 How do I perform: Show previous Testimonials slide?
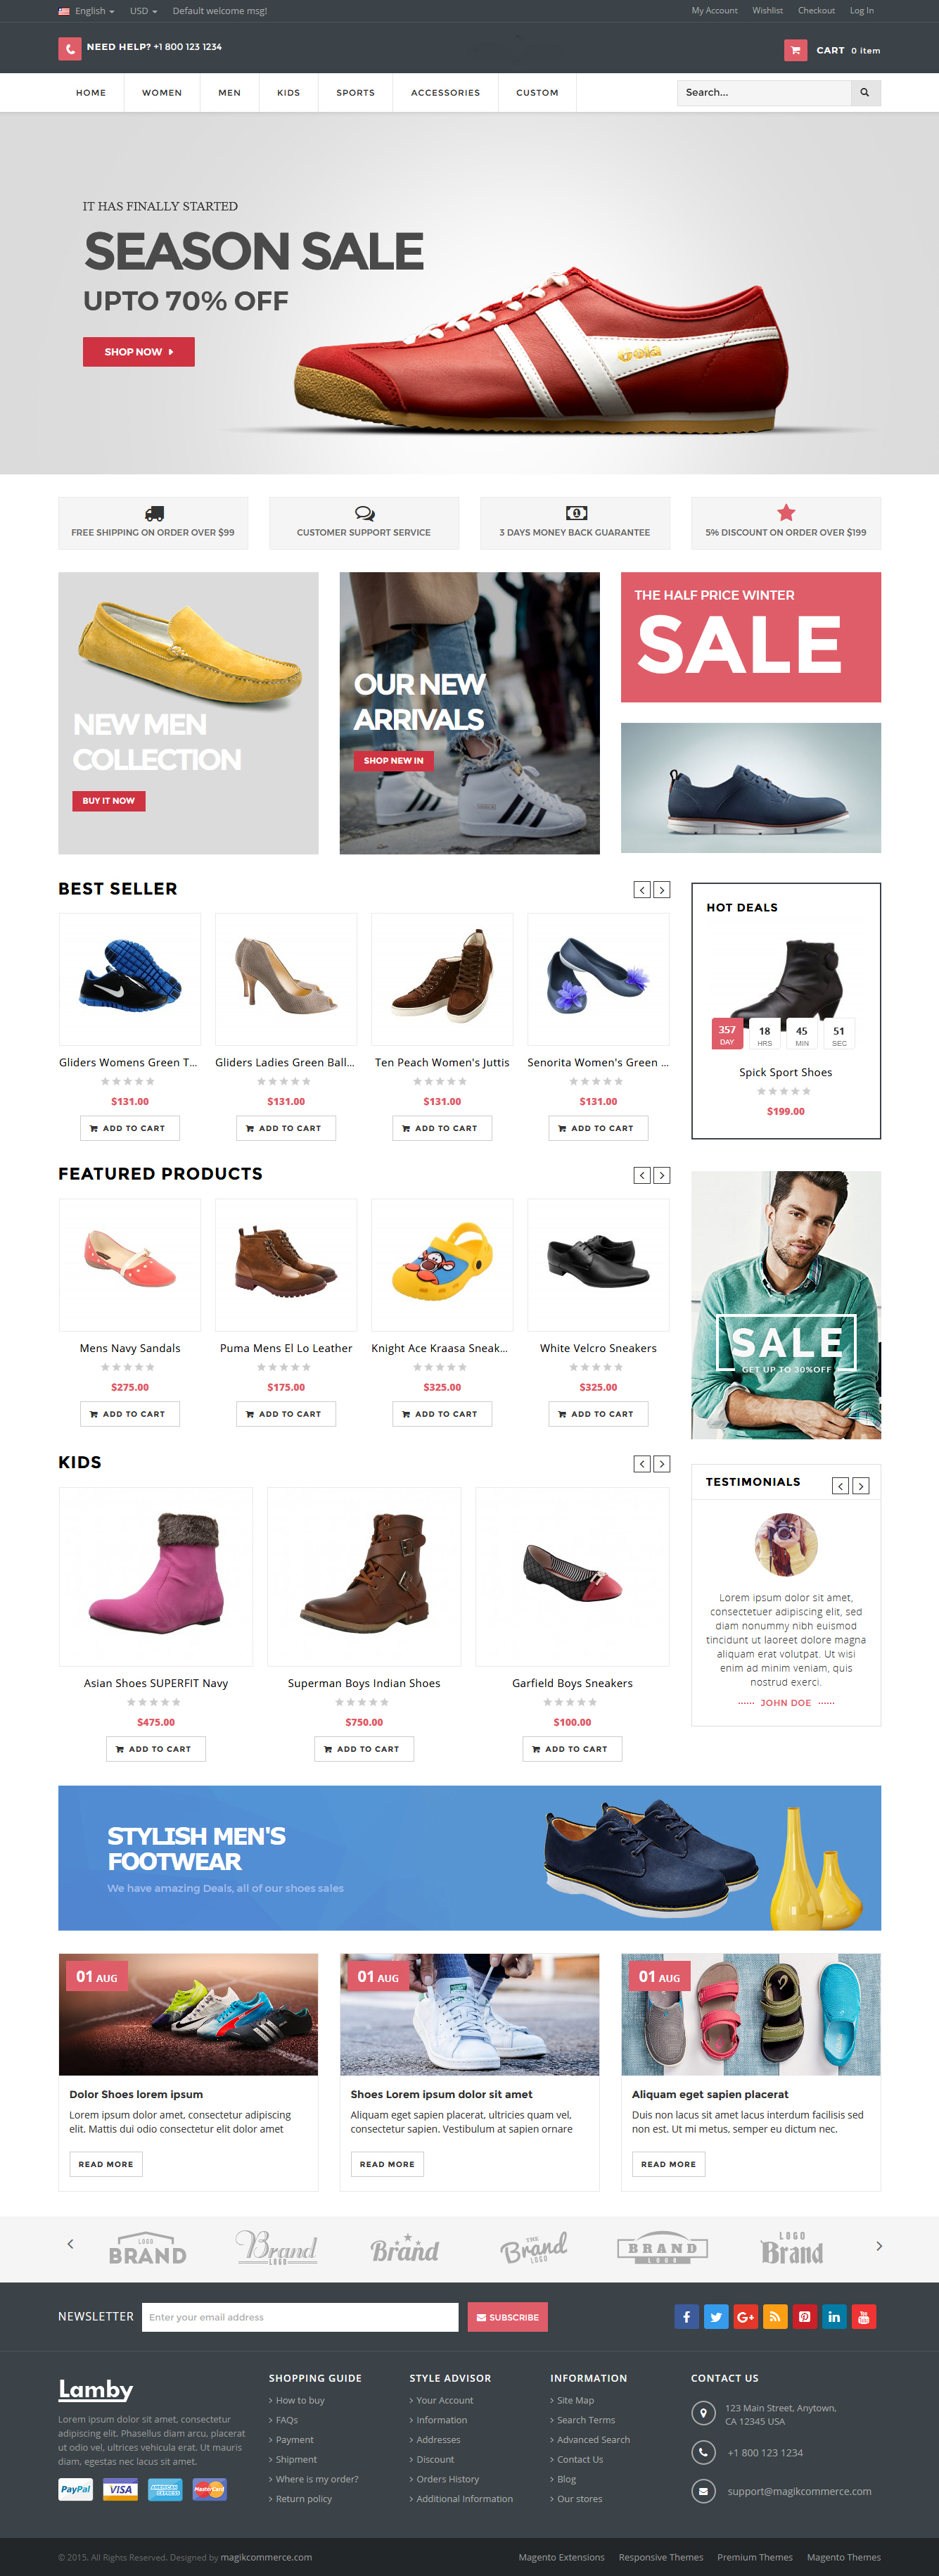[841, 1486]
